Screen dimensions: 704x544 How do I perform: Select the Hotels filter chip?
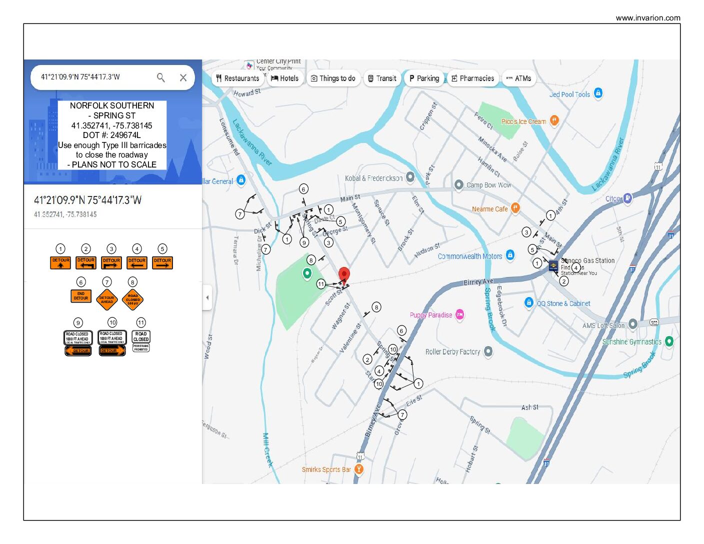(x=284, y=78)
